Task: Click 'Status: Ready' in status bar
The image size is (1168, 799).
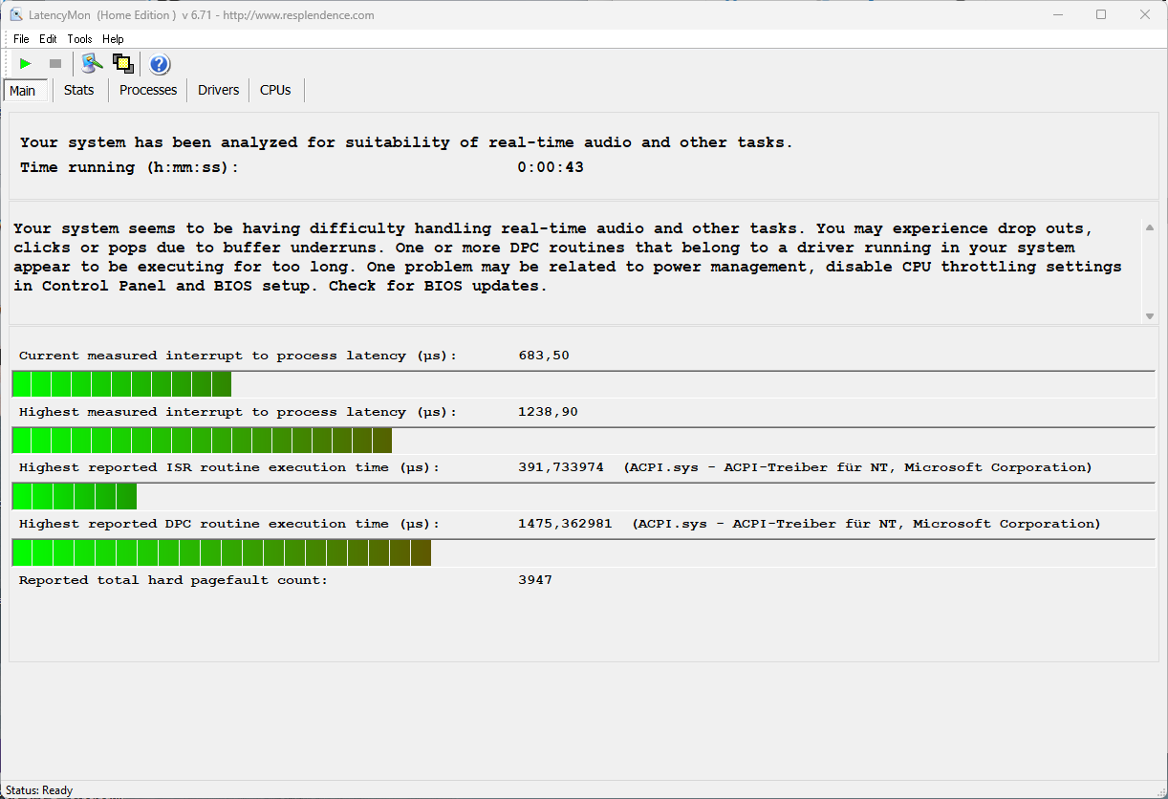Action: [39, 790]
